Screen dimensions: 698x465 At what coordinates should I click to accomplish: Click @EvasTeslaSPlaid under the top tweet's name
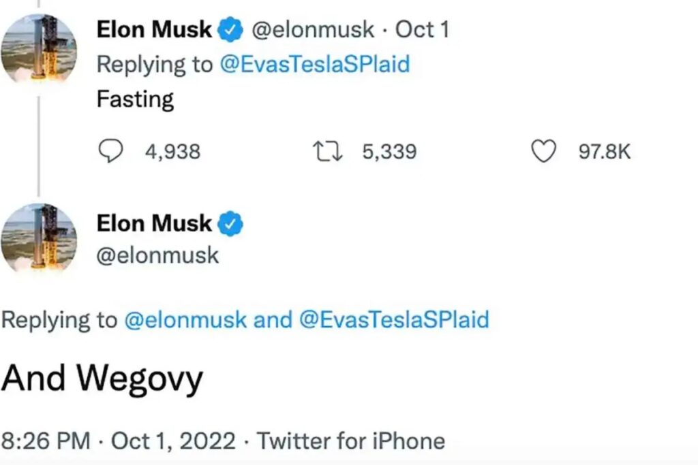coord(314,64)
